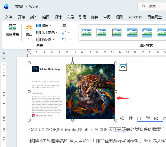The width and height of the screenshot is (166, 147).
Task: Click the Change Picture icon
Action: coord(64,32)
